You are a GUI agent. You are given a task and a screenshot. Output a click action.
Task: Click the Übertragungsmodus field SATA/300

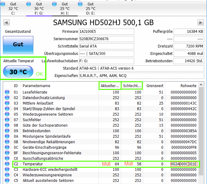point(106,54)
